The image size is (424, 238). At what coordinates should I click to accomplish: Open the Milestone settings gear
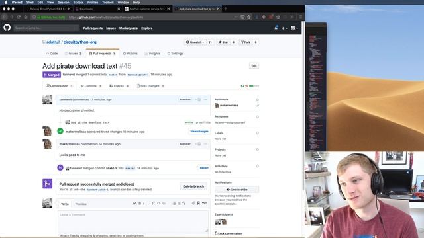click(x=258, y=166)
